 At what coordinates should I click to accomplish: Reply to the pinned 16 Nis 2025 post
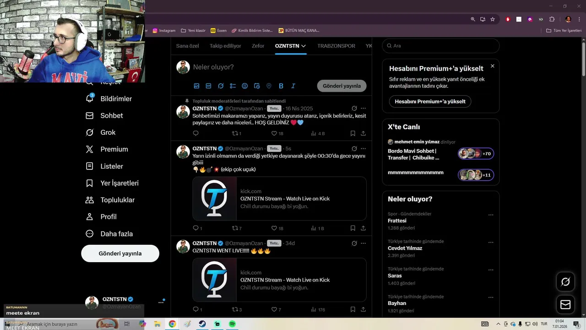[x=195, y=133]
